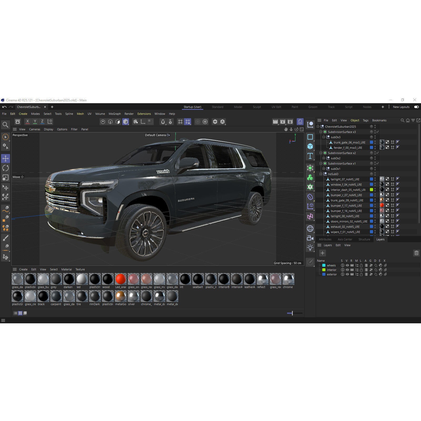Toggle Z axis lock
Viewport: 421px width, 421px height.
(x=42, y=122)
